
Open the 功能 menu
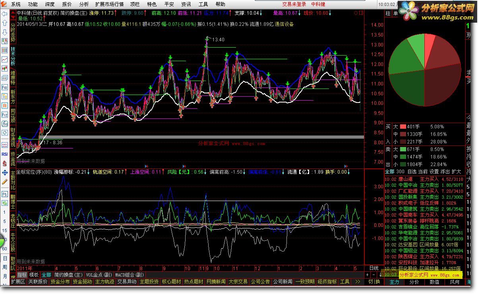tap(33, 4)
